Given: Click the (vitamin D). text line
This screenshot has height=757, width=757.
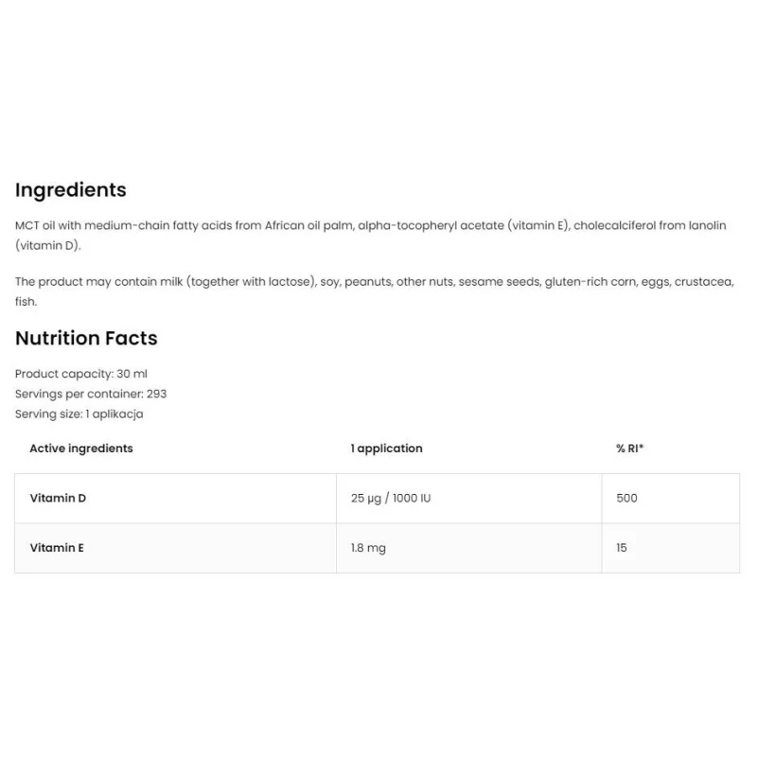Looking at the screenshot, I should coord(48,246).
